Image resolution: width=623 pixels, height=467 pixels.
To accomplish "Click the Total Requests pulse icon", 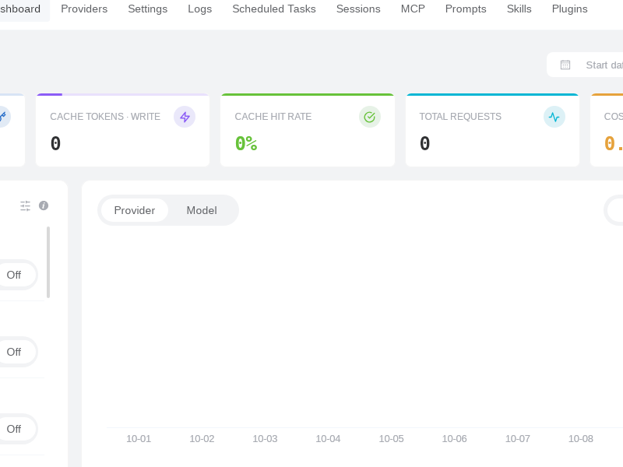I will (x=554, y=117).
